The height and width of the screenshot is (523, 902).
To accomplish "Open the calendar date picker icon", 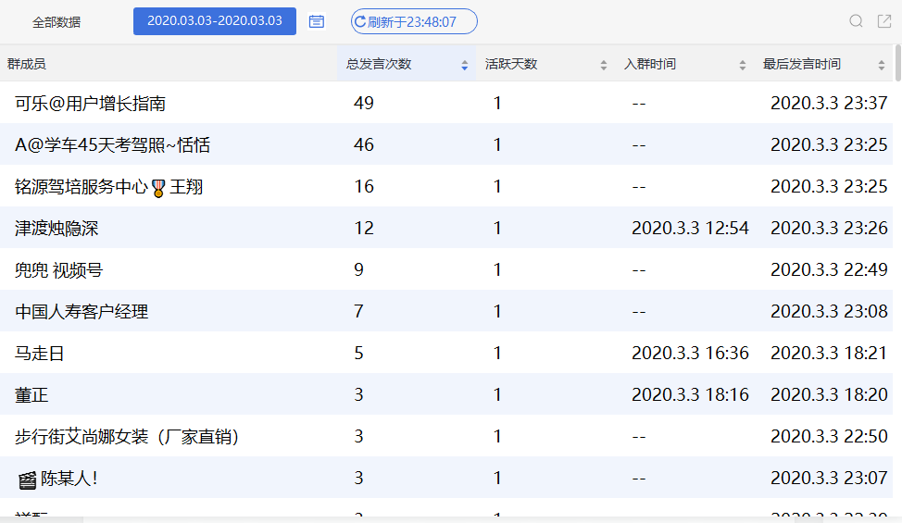I will pos(317,22).
